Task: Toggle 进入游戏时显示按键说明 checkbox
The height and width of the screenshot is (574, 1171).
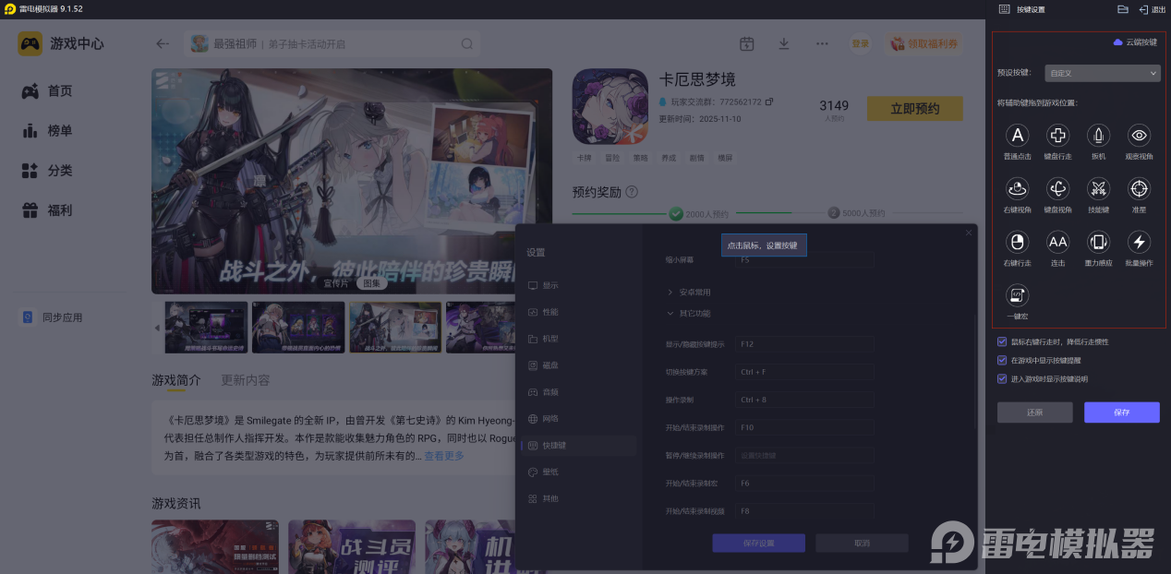Action: 1002,378
